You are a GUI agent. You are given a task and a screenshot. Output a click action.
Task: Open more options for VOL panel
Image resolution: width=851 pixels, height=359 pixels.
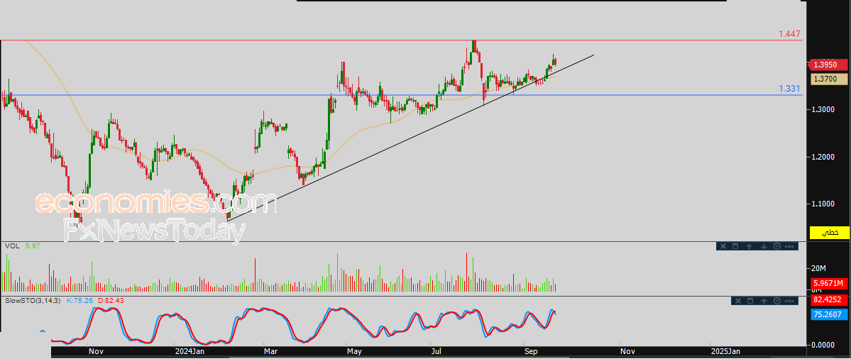pyautogui.click(x=789, y=246)
